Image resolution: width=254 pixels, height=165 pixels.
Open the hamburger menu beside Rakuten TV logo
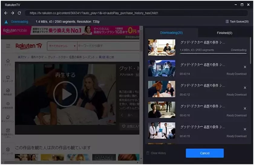tap(8, 46)
